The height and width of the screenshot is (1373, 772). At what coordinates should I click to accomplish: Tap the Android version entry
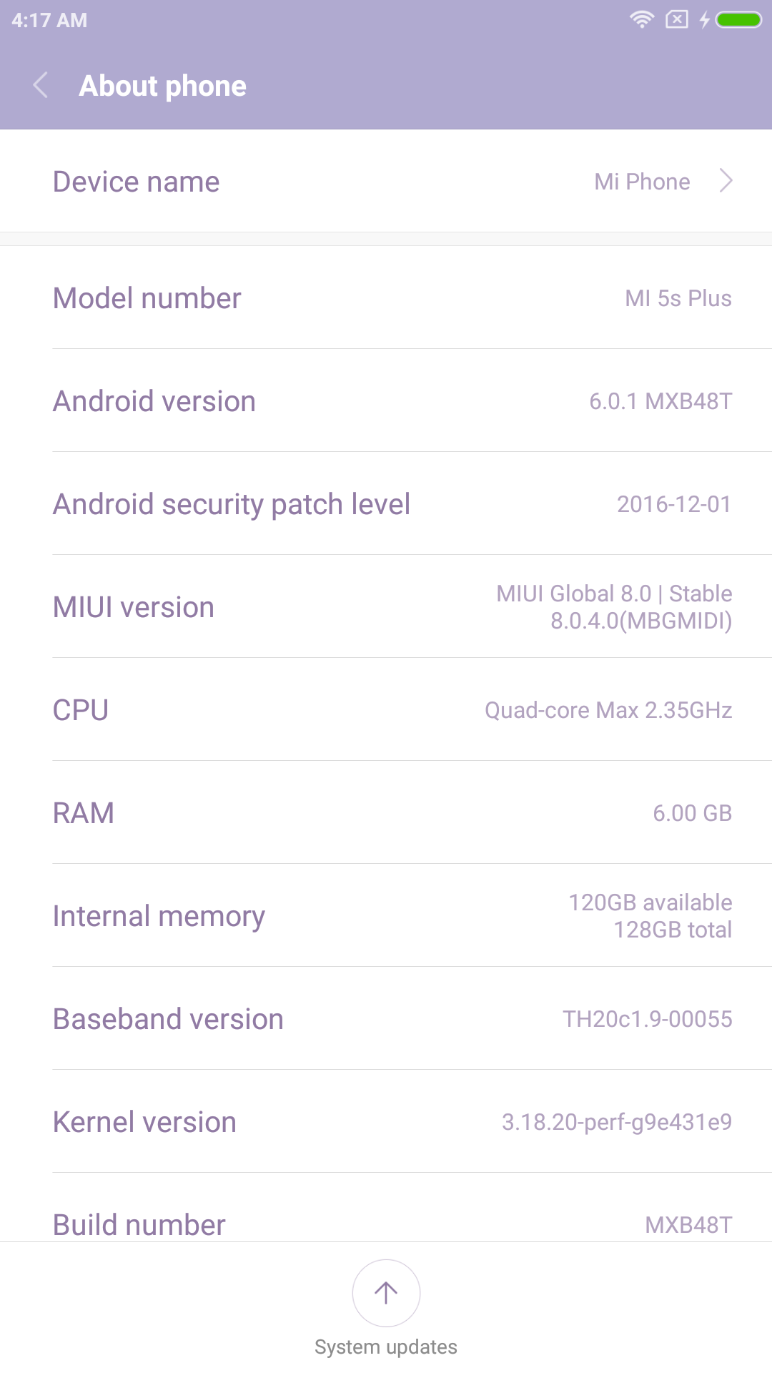coord(386,401)
